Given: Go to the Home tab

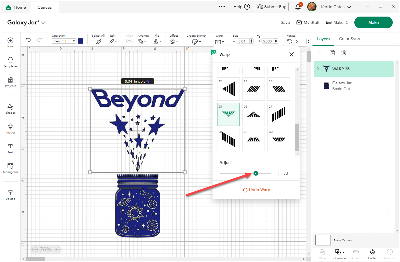Looking at the screenshot, I should [16, 7].
